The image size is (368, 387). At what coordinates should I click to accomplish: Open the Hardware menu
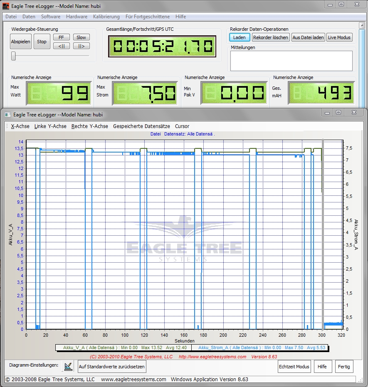point(77,17)
